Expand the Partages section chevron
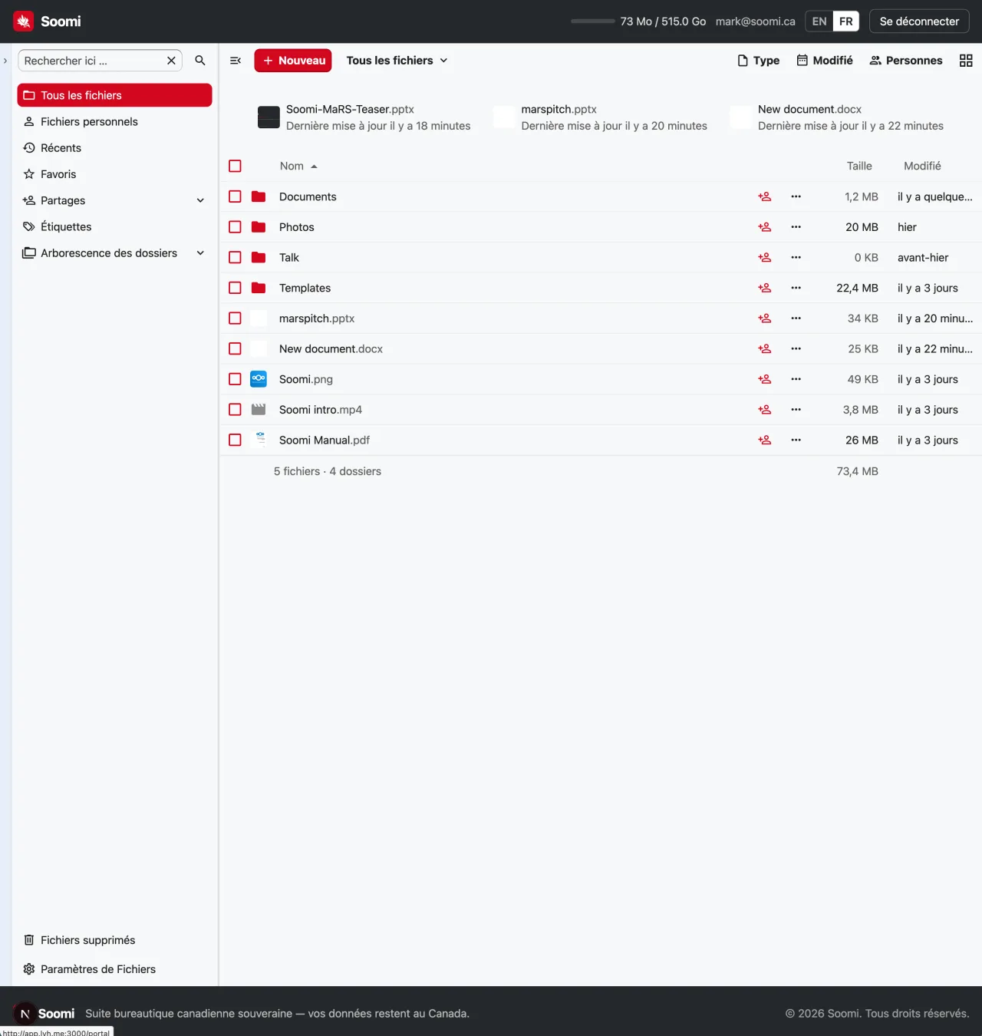This screenshot has width=982, height=1036. click(200, 201)
